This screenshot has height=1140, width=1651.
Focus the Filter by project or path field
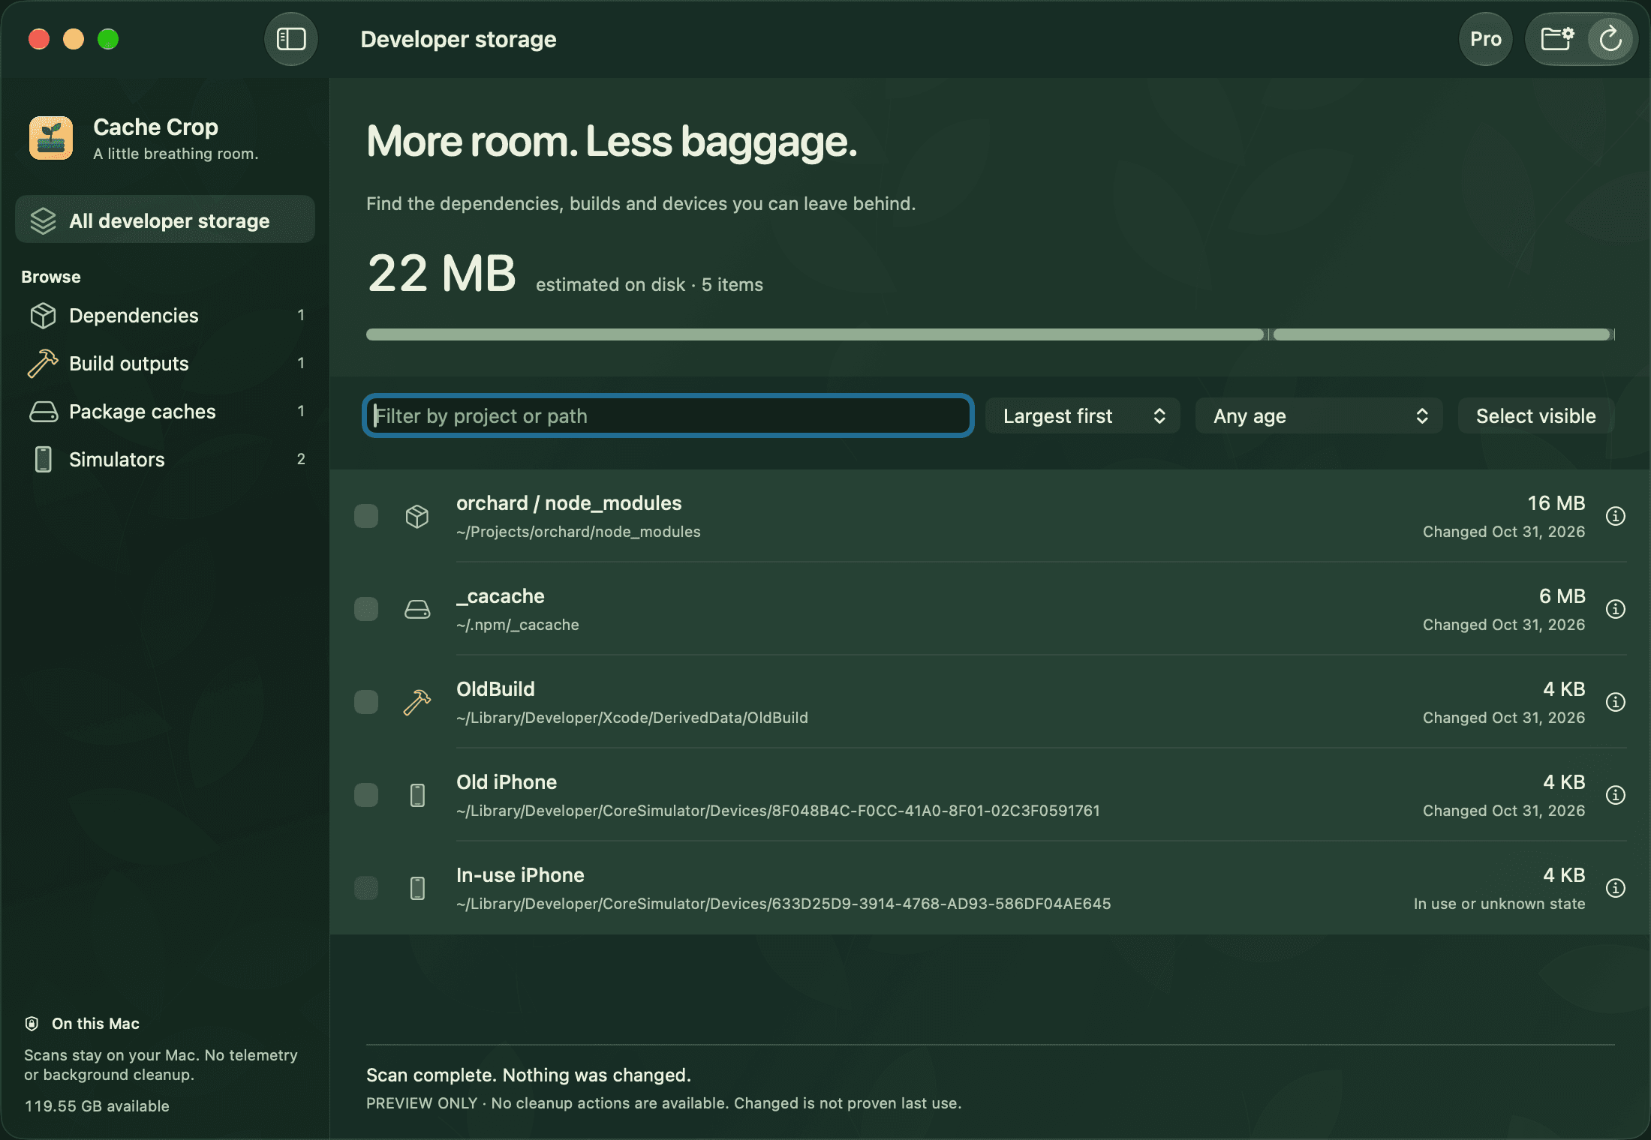pyautogui.click(x=668, y=415)
